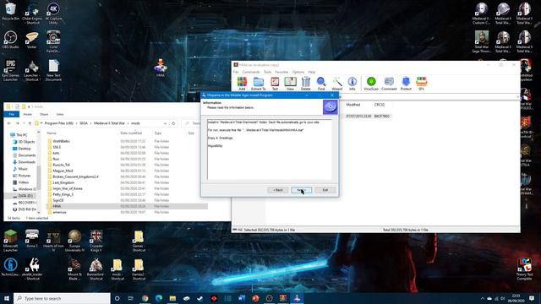Open the New Text Document desktop icon
This screenshot has width=541, height=304.
coord(53,70)
